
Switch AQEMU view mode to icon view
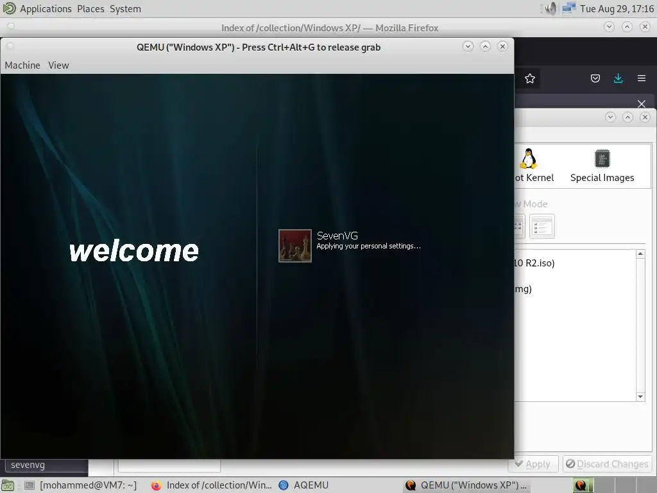pos(518,227)
